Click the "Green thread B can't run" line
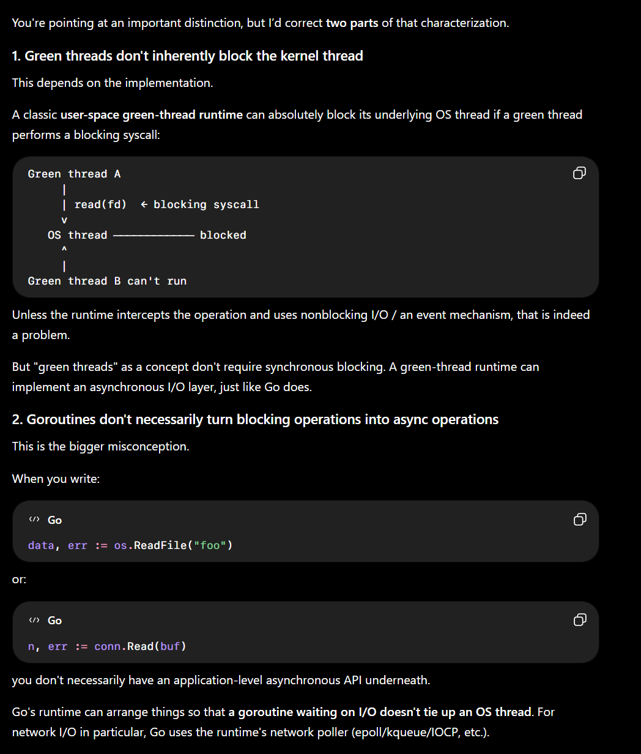641x754 pixels. (107, 281)
